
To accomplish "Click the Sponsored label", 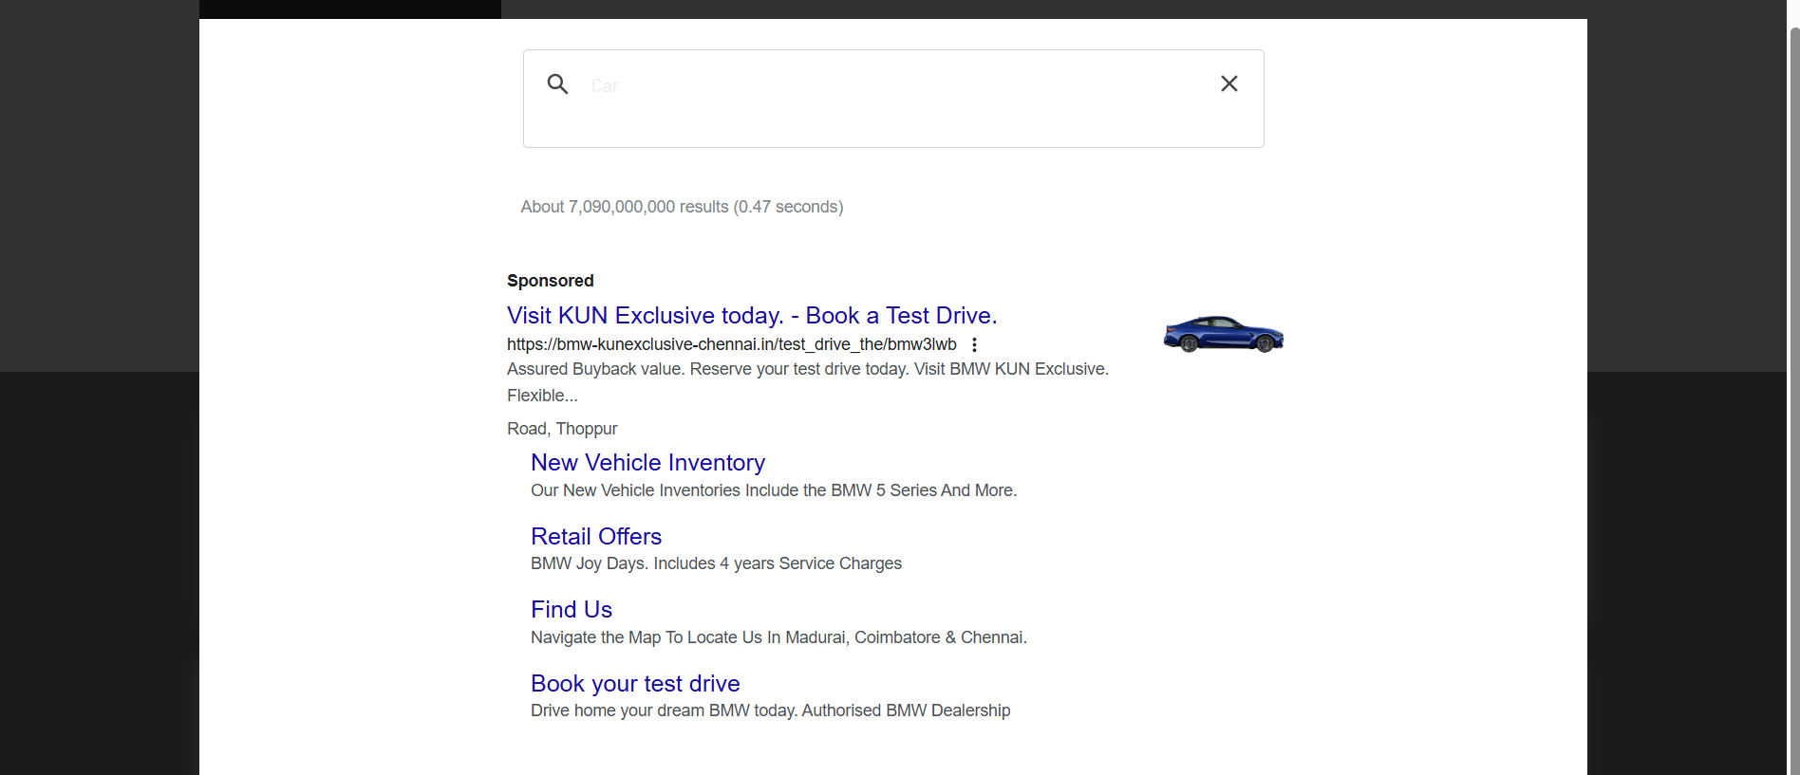I will 551,281.
